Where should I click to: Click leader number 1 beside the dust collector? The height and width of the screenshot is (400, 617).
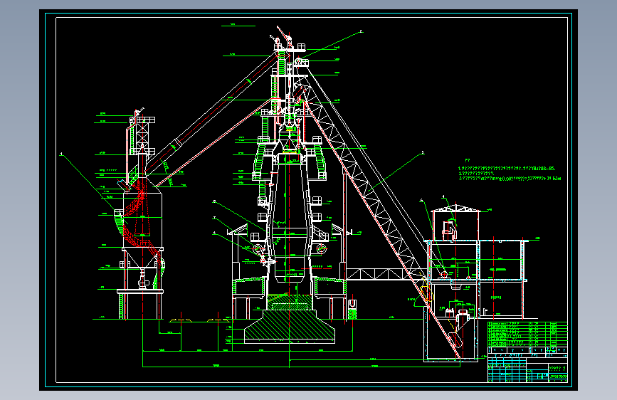pos(61,154)
